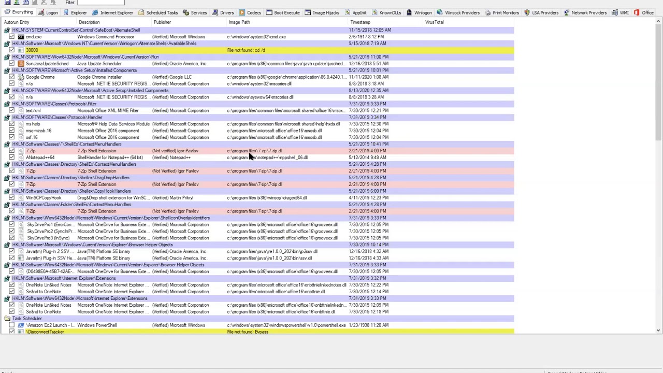Click the Drivers tab's icon
This screenshot has width=663, height=373.
click(x=215, y=12)
